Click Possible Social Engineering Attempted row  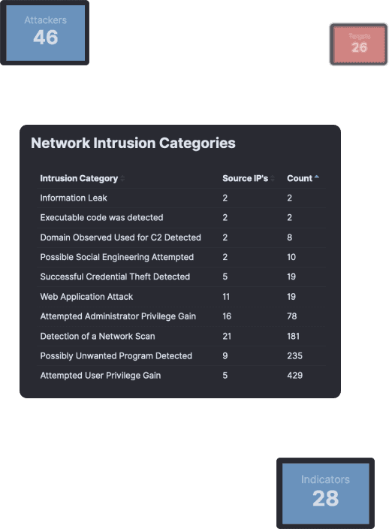coord(181,257)
